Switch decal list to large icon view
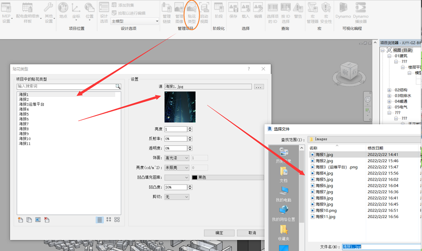Viewport: 422px width, 251px height. tap(117, 220)
